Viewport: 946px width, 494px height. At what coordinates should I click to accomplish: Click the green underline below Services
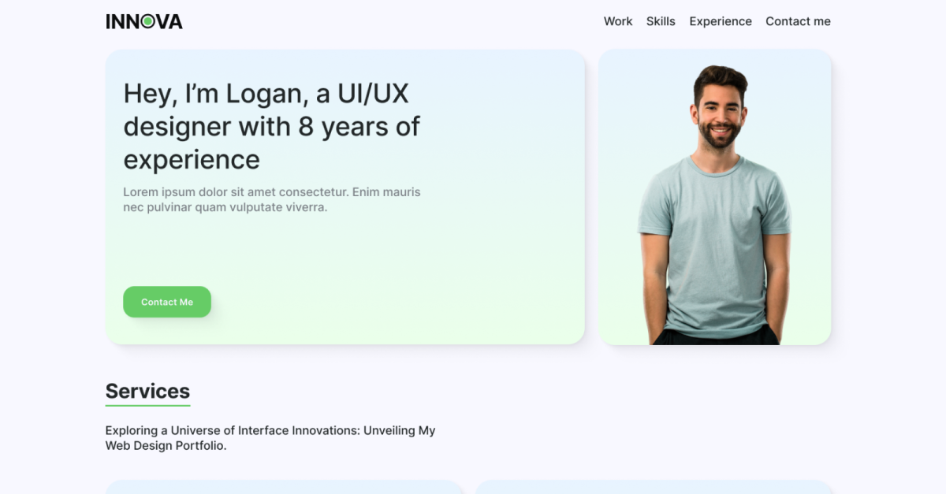(x=147, y=406)
